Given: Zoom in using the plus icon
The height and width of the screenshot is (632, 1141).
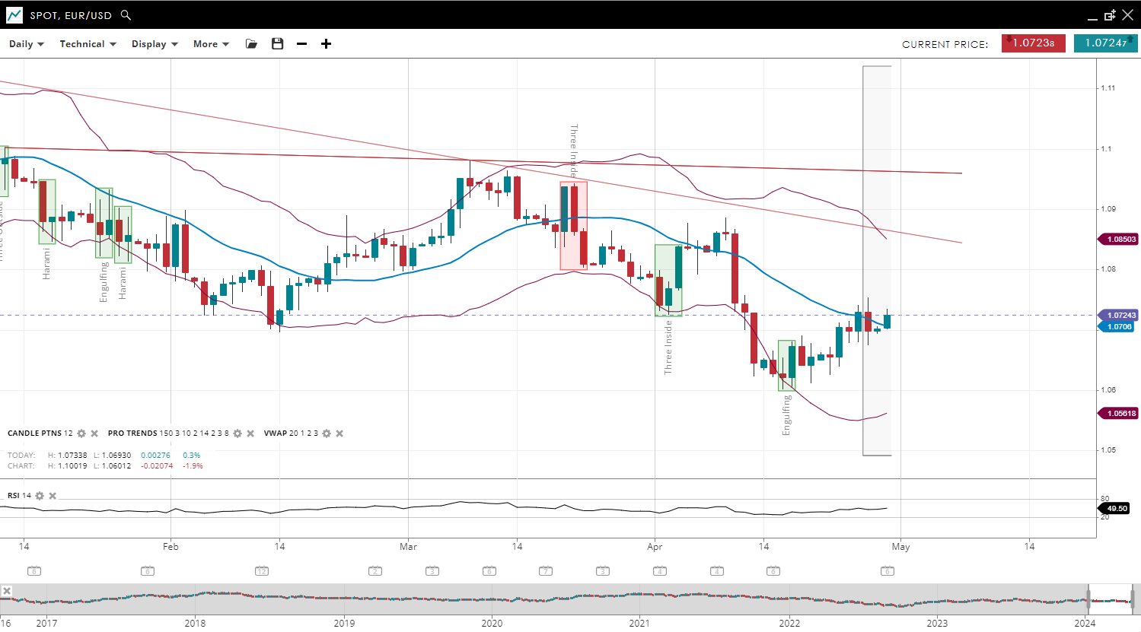Looking at the screenshot, I should point(326,44).
